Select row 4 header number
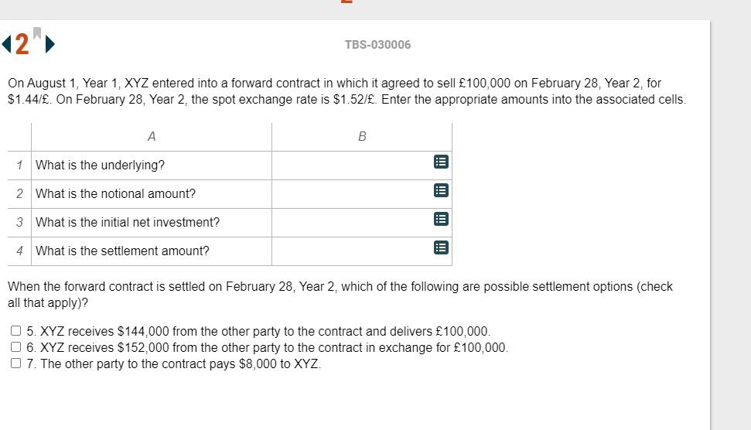This screenshot has height=430, width=751. click(x=19, y=251)
